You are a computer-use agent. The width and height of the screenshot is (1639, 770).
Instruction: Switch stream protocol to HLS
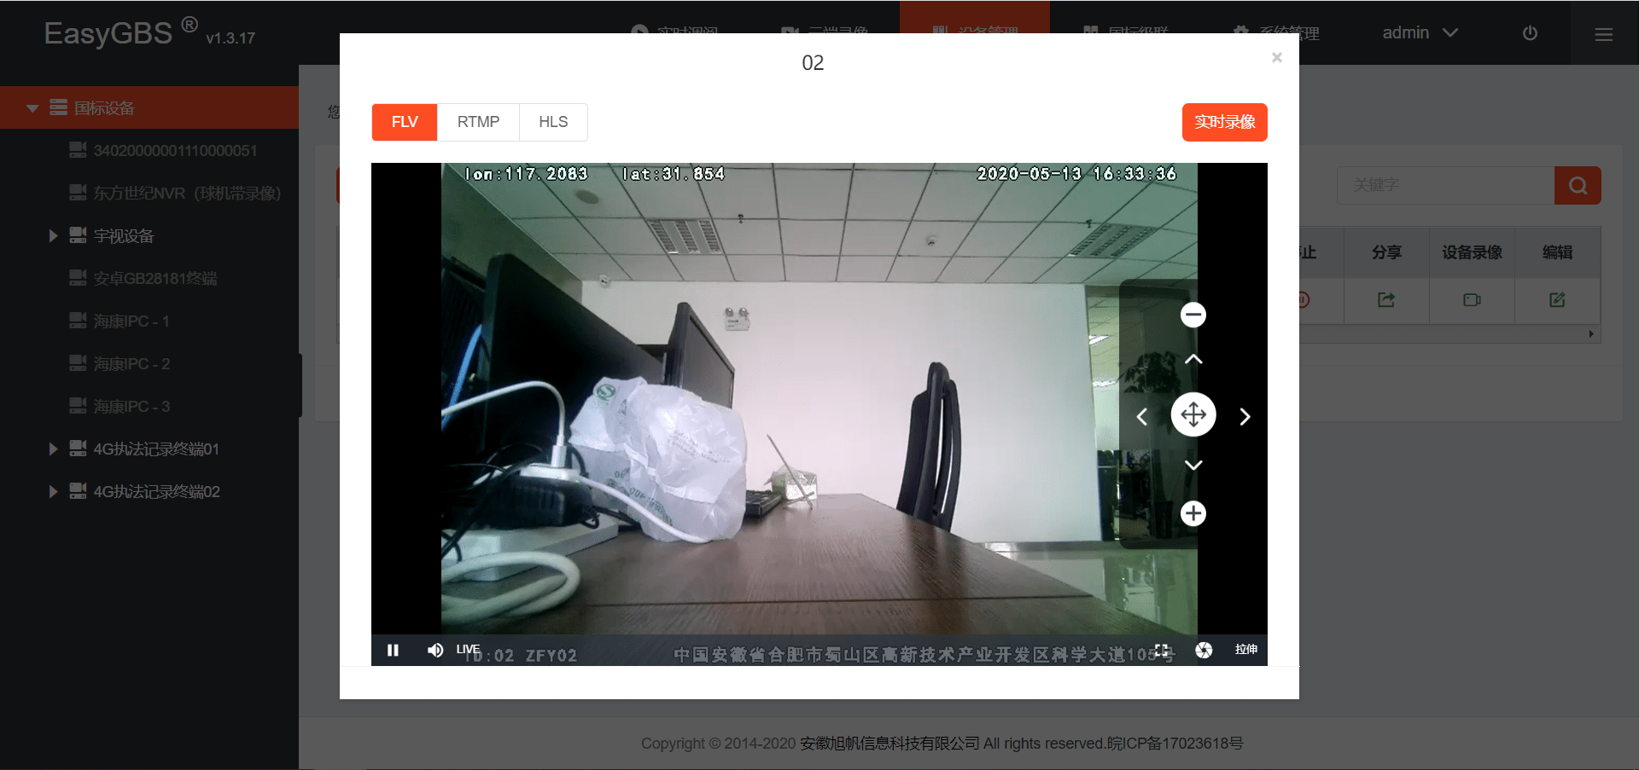[553, 122]
